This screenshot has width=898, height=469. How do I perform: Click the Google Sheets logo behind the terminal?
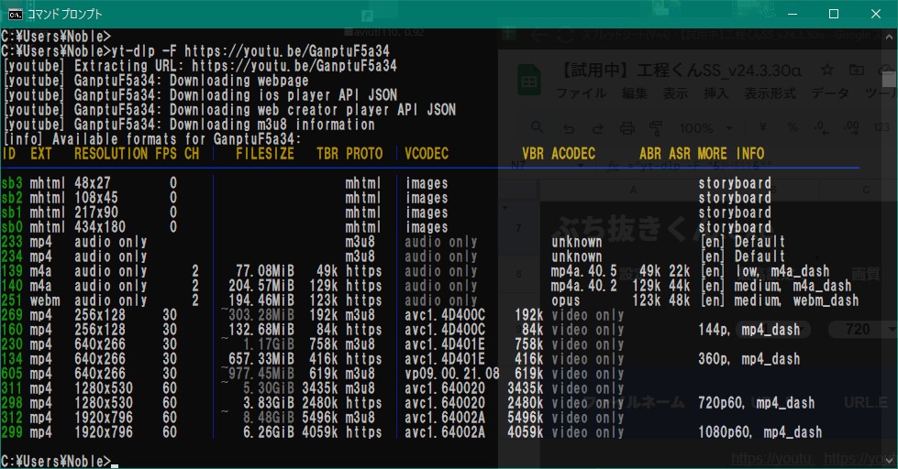(529, 82)
